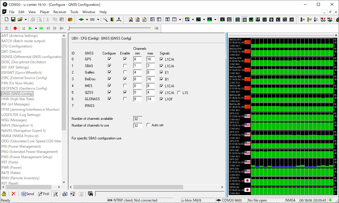Click the sum sigma statistic view icon
339x203 pixels.
tap(168, 19)
